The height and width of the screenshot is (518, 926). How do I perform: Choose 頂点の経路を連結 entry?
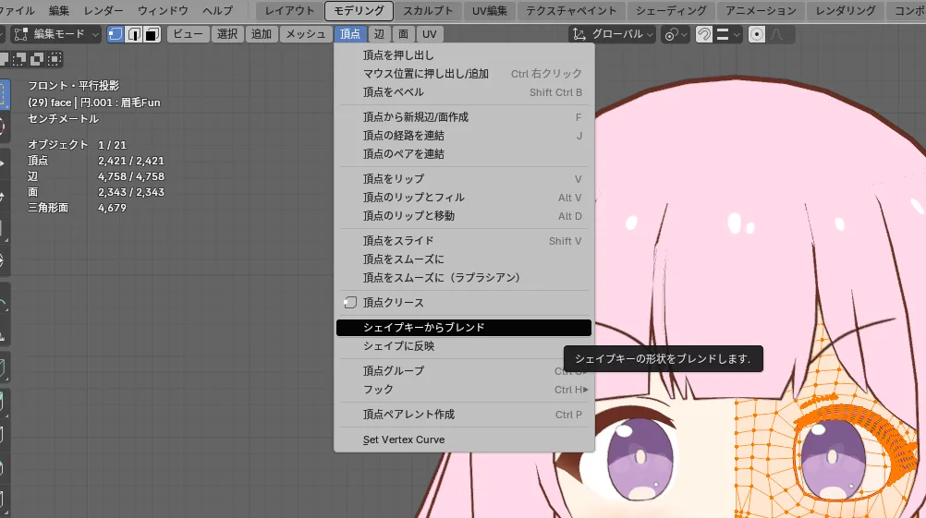(464, 136)
